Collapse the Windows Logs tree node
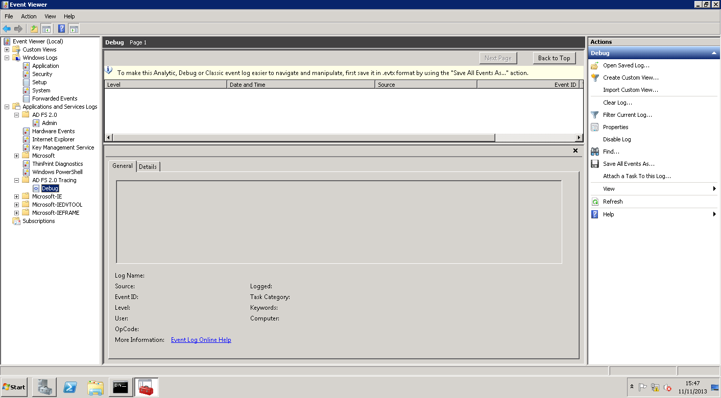Image resolution: width=721 pixels, height=398 pixels. [7, 58]
